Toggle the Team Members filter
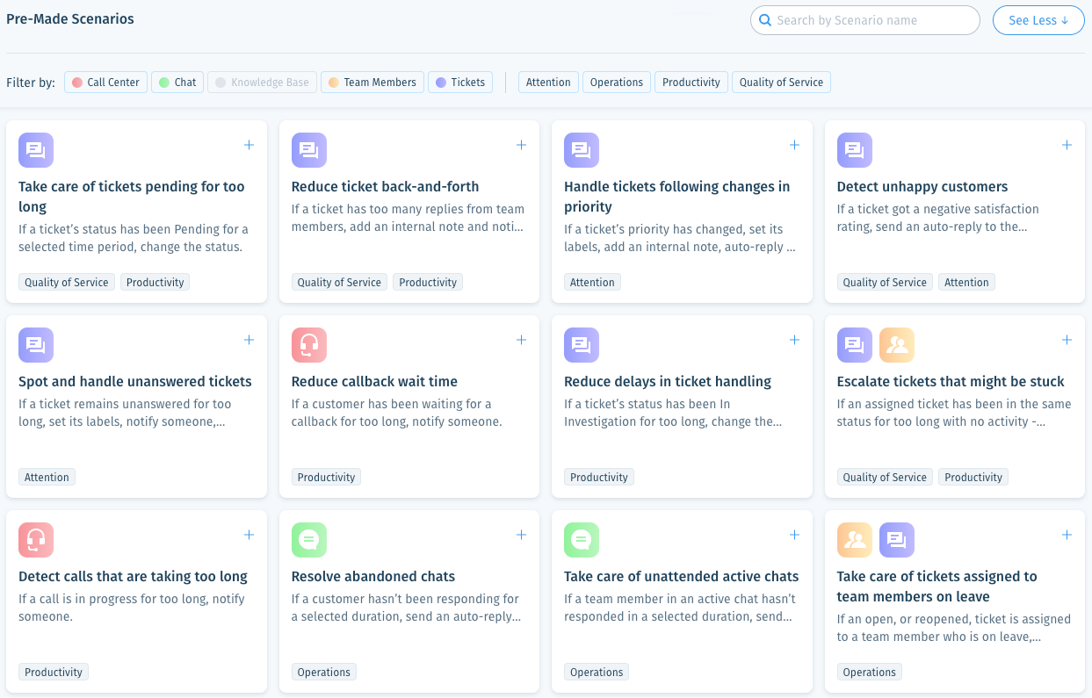 (372, 83)
